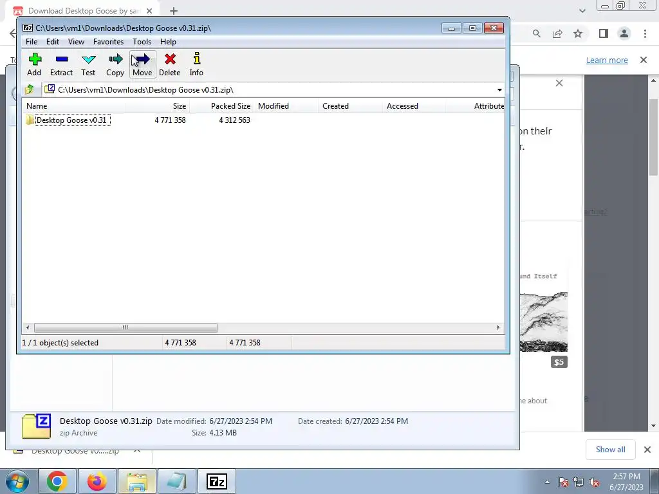Image resolution: width=659 pixels, height=494 pixels.
Task: Click the 7-Zip taskbar icon
Action: [x=217, y=481]
